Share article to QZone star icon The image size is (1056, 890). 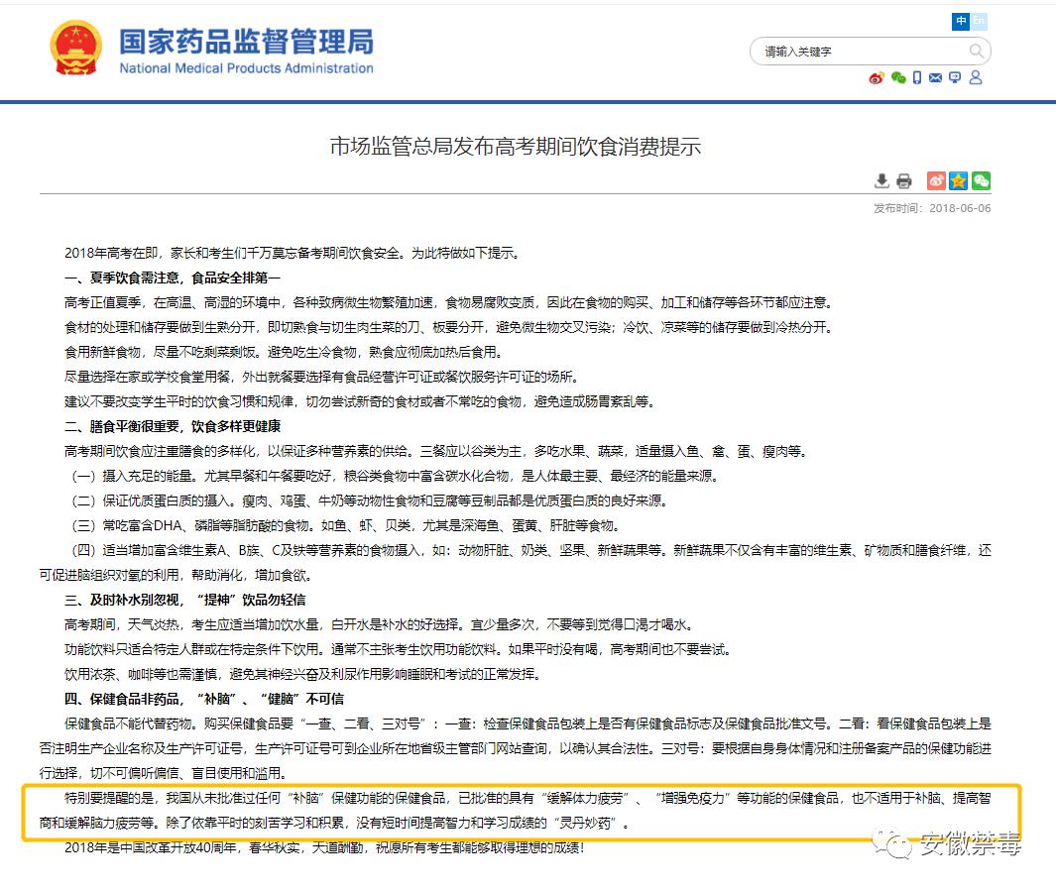point(958,180)
